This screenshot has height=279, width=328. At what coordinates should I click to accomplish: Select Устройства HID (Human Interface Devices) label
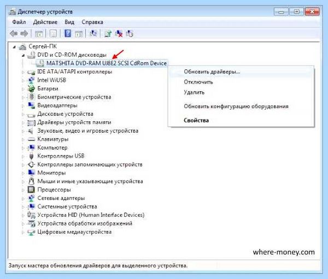91,215
